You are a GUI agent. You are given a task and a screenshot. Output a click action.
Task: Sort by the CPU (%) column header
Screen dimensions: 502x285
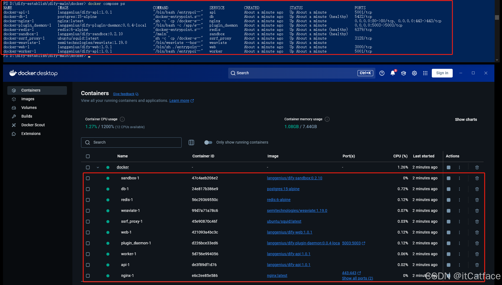[400, 156]
